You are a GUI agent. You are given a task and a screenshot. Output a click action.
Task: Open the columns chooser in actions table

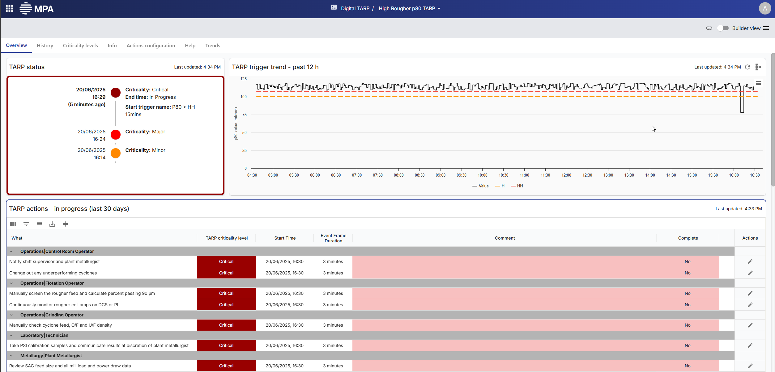click(13, 224)
